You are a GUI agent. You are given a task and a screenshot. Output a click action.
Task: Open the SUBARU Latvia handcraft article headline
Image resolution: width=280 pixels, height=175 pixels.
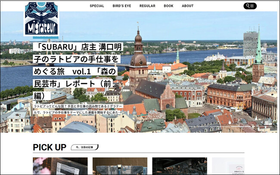coord(78,71)
